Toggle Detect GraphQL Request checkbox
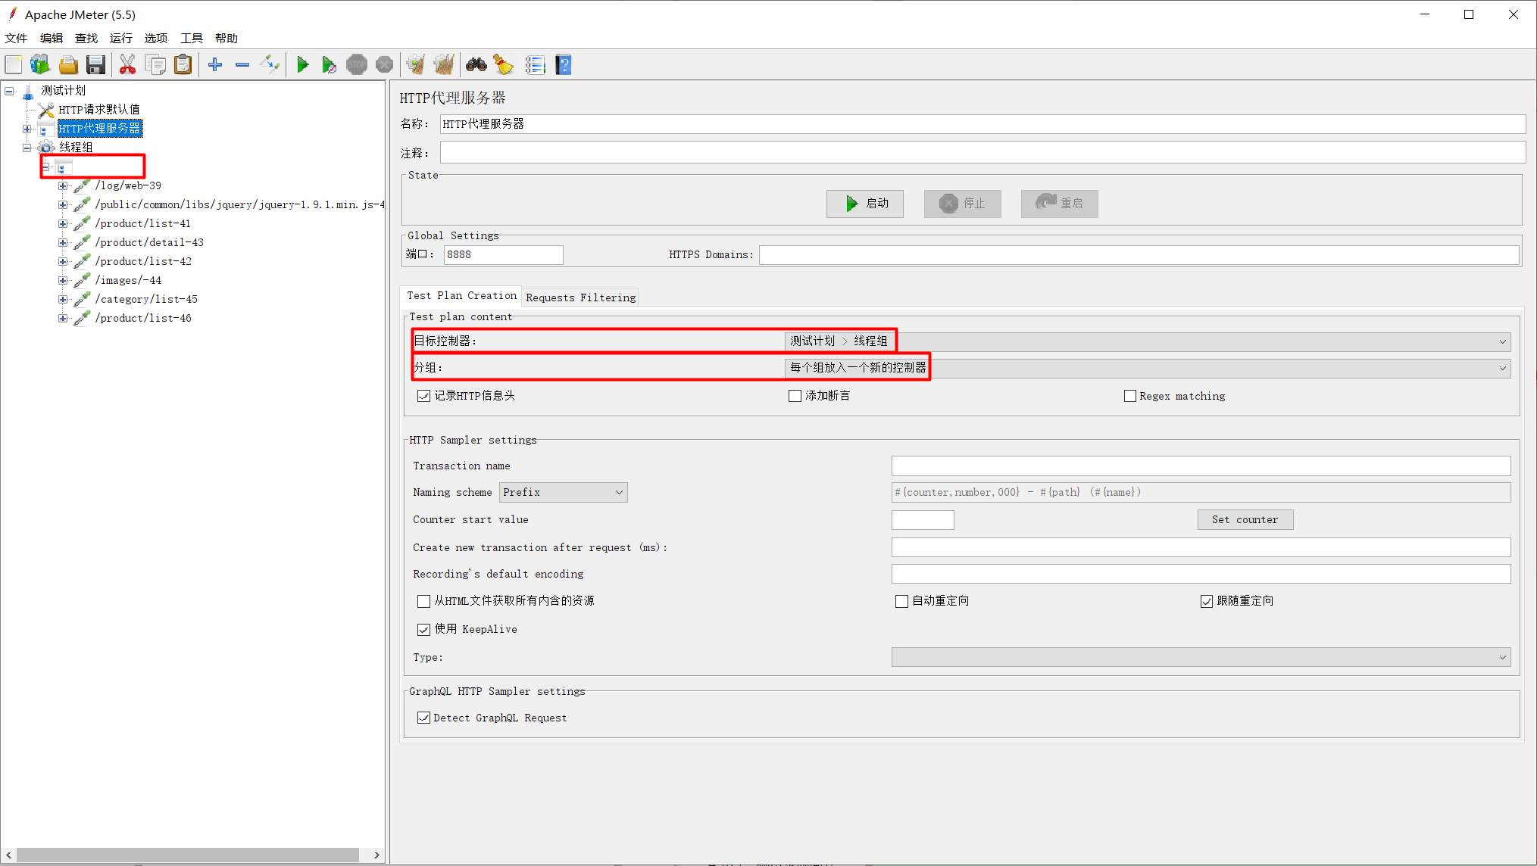1537x866 pixels. pos(423,718)
